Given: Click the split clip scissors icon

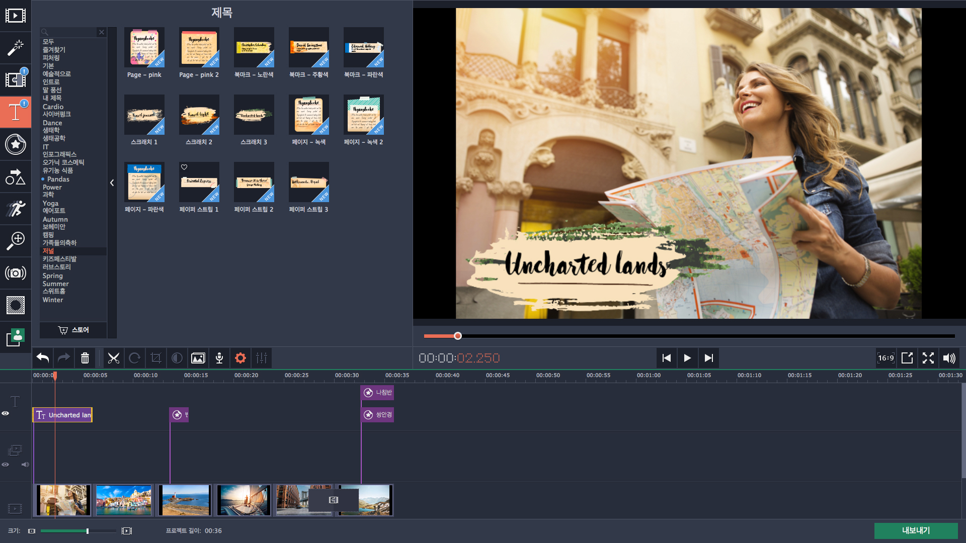Looking at the screenshot, I should click(x=114, y=358).
